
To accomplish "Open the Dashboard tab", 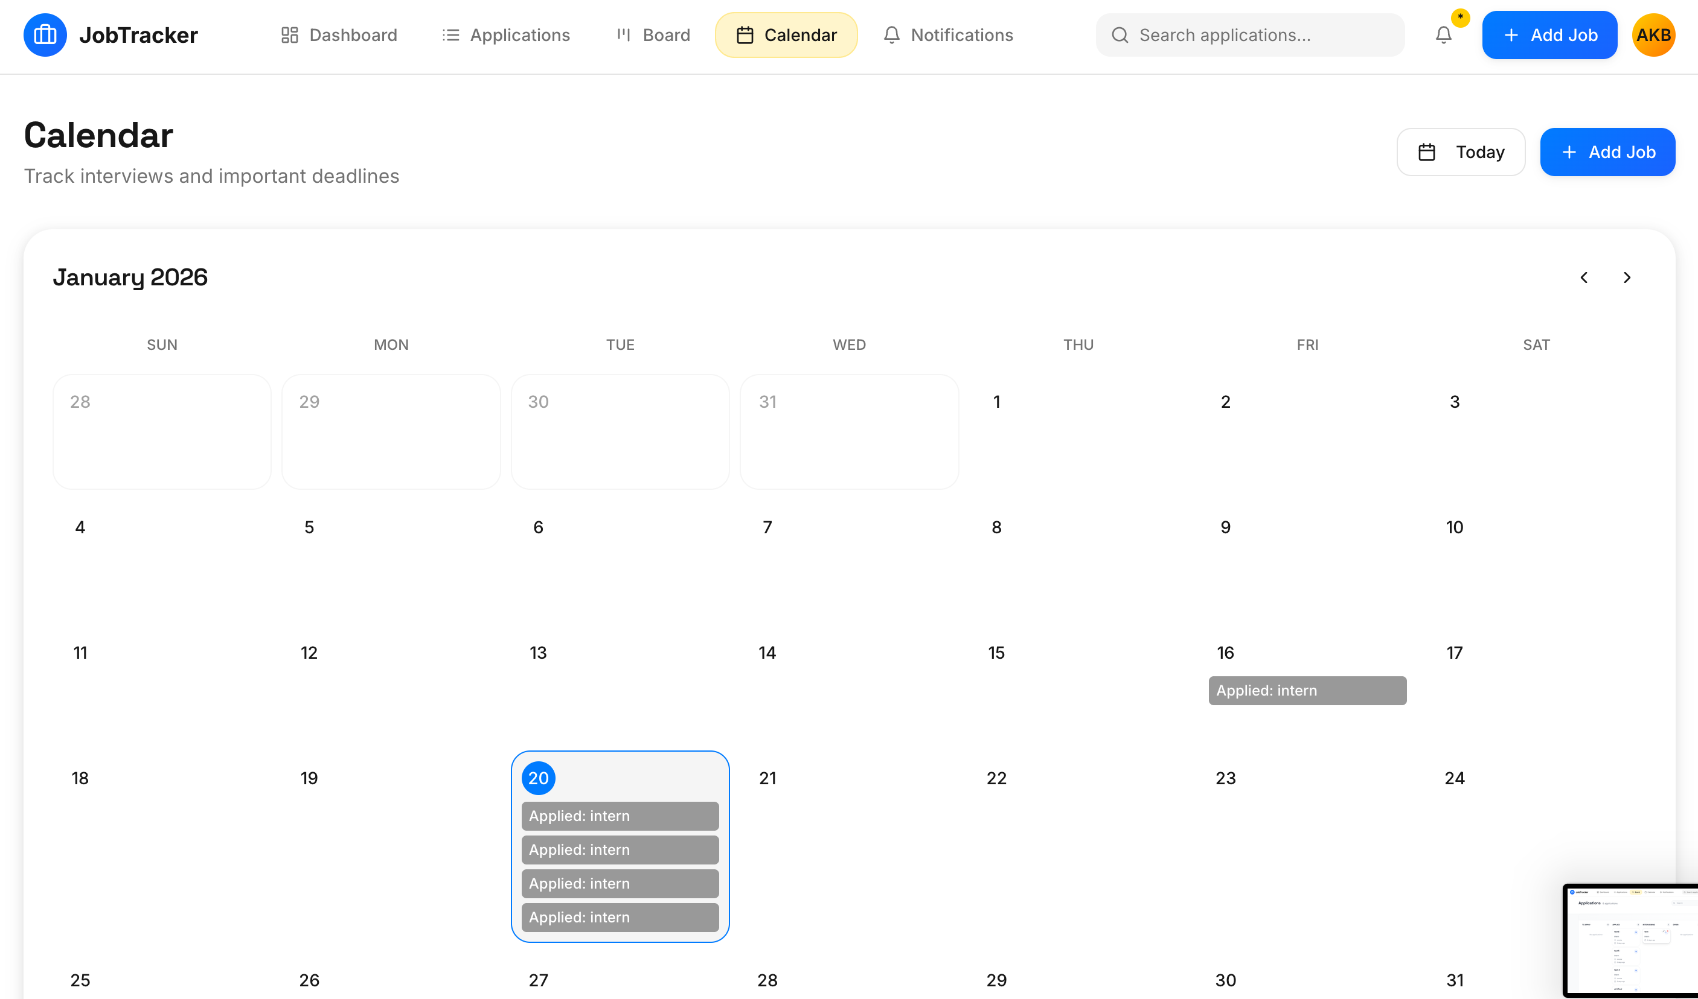I will coord(339,35).
